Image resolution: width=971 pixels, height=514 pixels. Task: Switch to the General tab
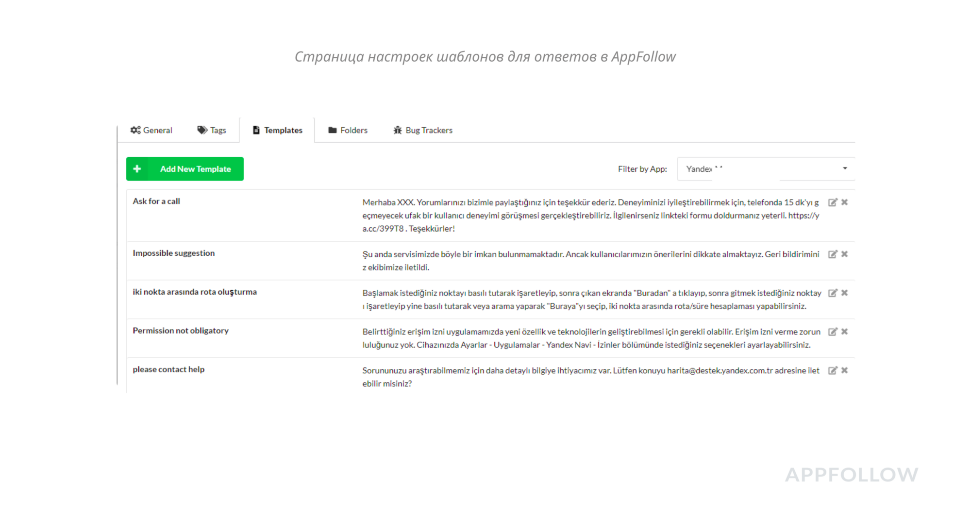point(151,130)
